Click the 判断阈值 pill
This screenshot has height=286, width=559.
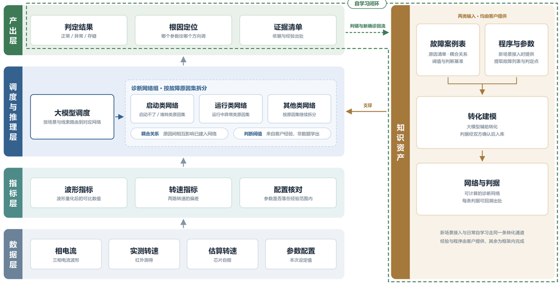point(282,134)
